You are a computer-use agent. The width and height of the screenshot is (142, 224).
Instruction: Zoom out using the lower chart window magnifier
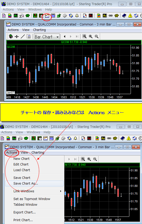(x=95, y=159)
